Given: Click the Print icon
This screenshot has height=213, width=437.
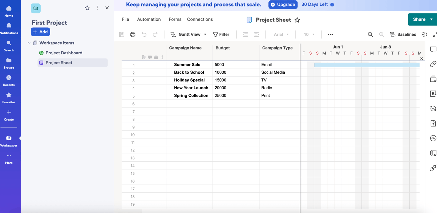Looking at the screenshot, I should (133, 34).
